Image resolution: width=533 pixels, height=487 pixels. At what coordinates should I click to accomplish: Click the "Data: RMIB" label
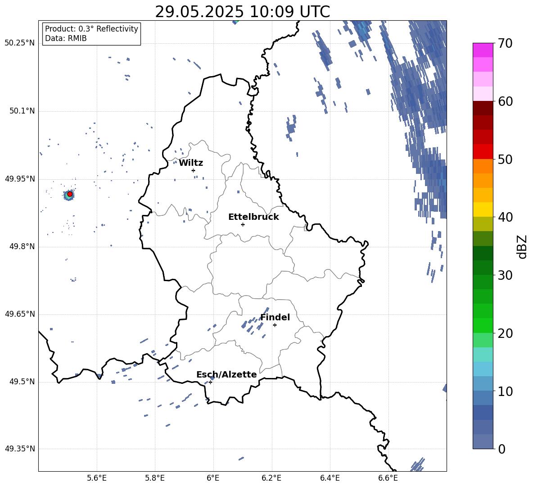[x=66, y=38]
